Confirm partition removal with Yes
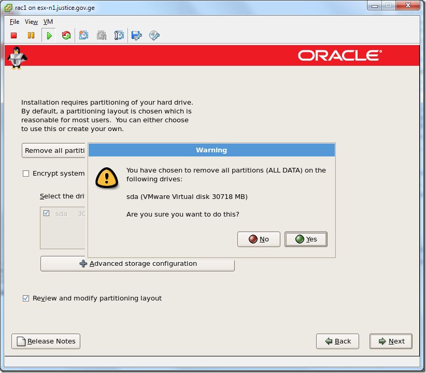The height and width of the screenshot is (373, 426). 306,239
